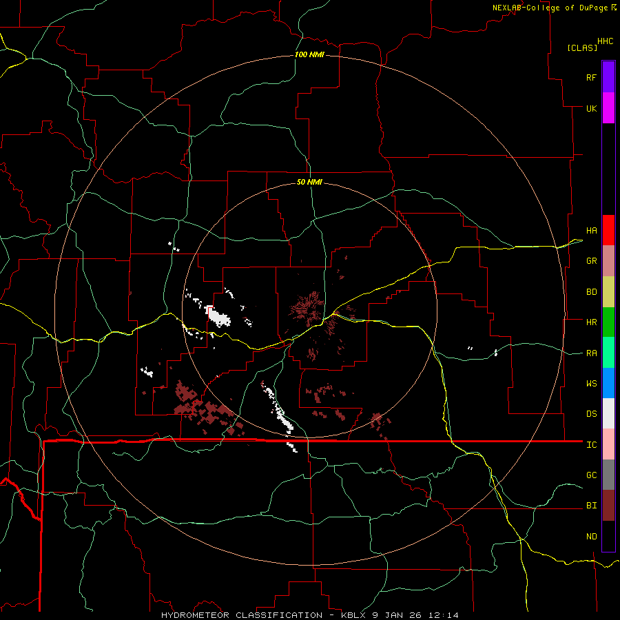The height and width of the screenshot is (620, 620).
Task: Click the blue WS legend swatch
Action: pyautogui.click(x=608, y=383)
